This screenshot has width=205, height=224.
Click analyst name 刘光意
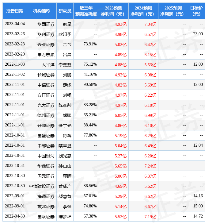[x=65, y=156]
